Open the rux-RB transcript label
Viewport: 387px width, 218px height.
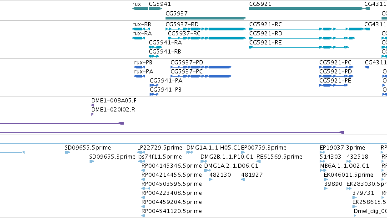[141, 24]
